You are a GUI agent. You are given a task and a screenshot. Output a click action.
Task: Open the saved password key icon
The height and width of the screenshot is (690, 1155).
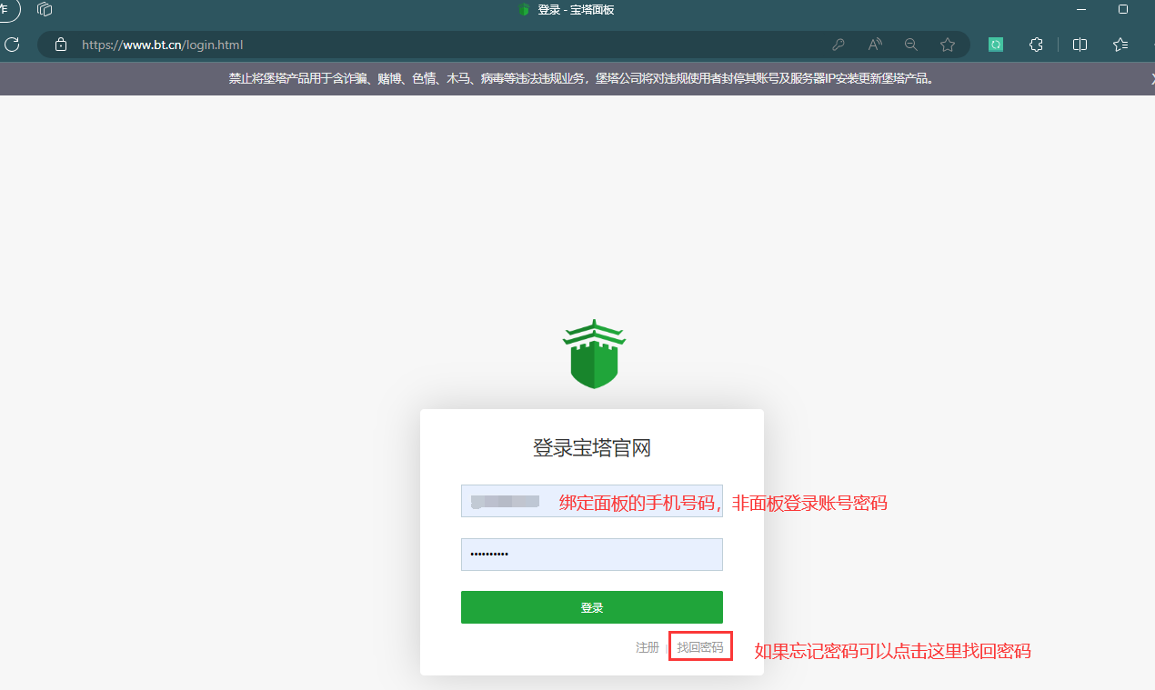tap(839, 45)
